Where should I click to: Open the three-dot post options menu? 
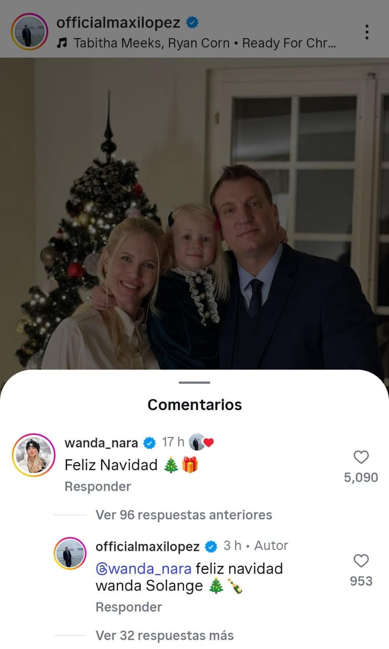[367, 32]
